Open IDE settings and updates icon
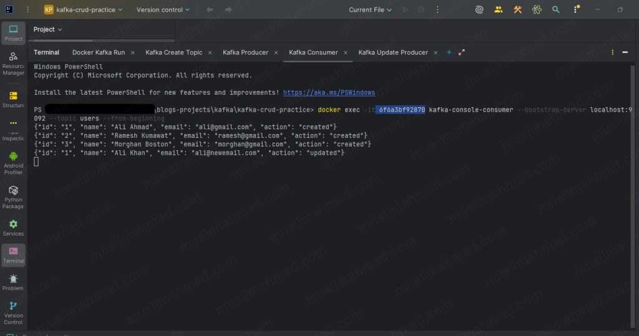The width and height of the screenshot is (639, 336). (576, 9)
